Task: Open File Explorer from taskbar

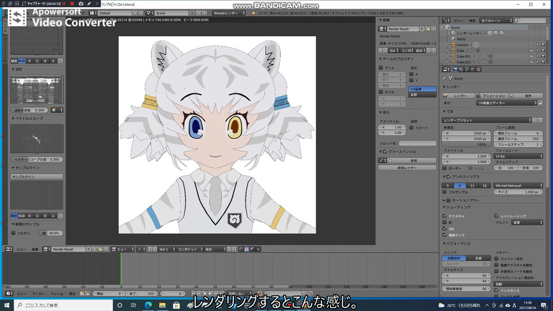Action: [162, 305]
